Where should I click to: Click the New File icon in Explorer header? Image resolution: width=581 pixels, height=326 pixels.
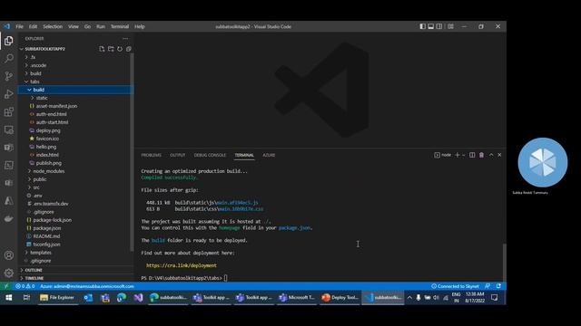coord(102,49)
